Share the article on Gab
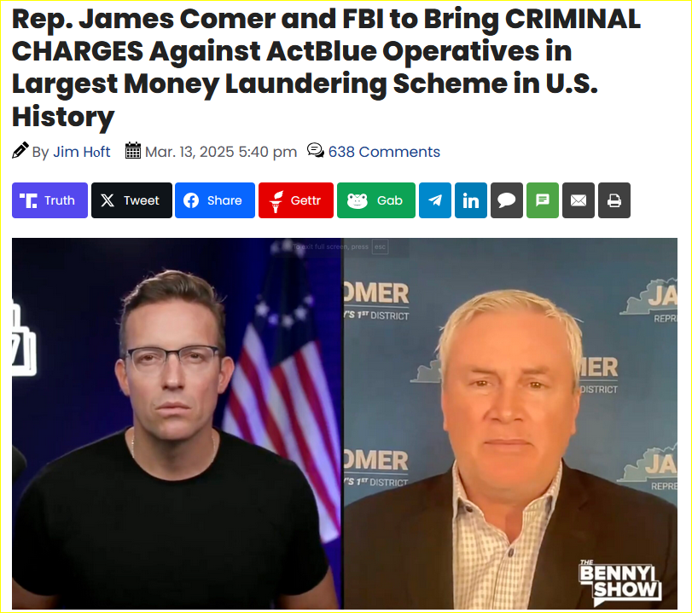 (376, 200)
